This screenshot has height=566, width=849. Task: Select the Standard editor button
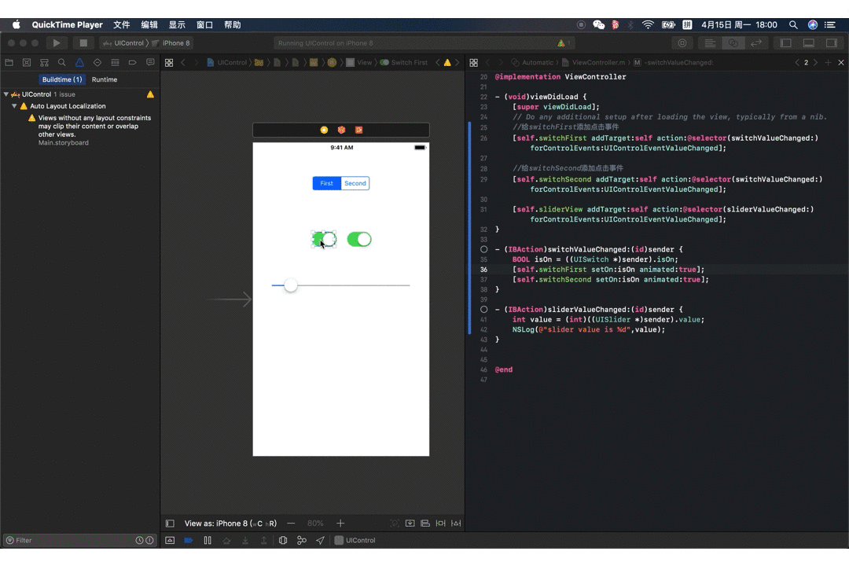click(x=711, y=42)
